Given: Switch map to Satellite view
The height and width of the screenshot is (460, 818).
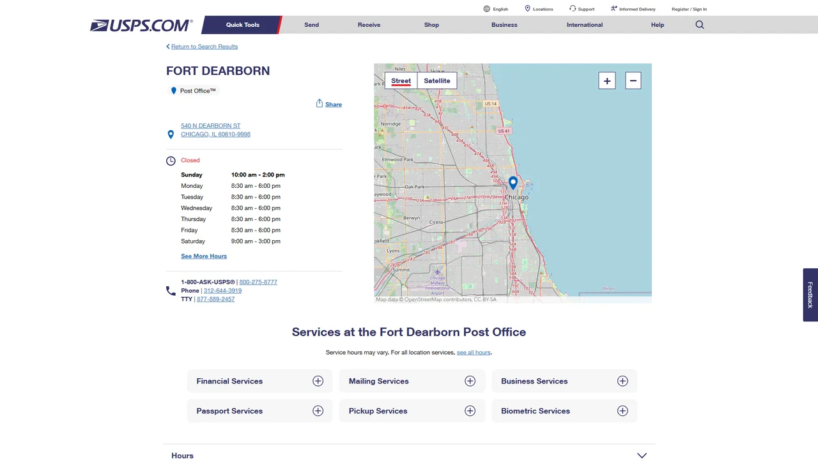Looking at the screenshot, I should pyautogui.click(x=437, y=80).
